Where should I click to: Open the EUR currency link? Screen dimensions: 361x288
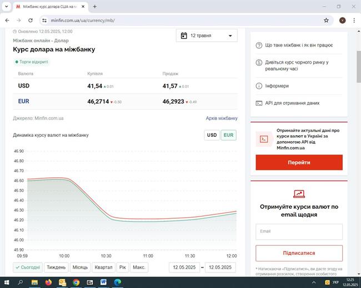coord(23,101)
